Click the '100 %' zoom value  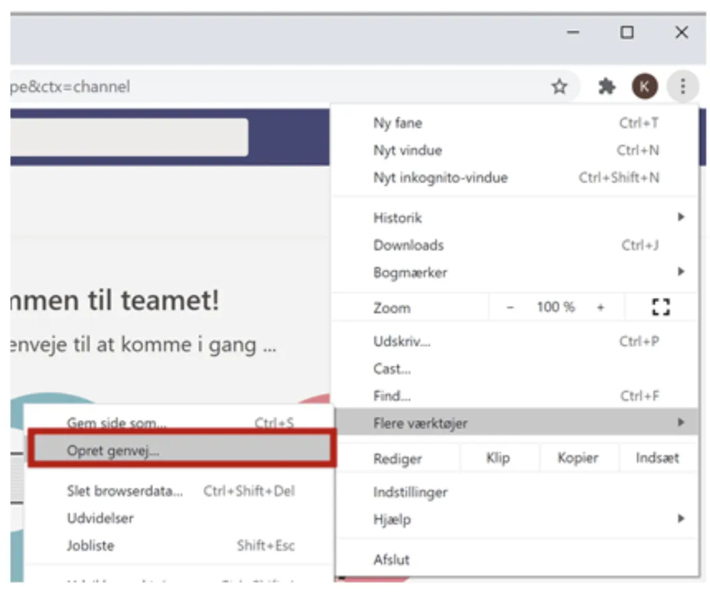click(x=556, y=307)
